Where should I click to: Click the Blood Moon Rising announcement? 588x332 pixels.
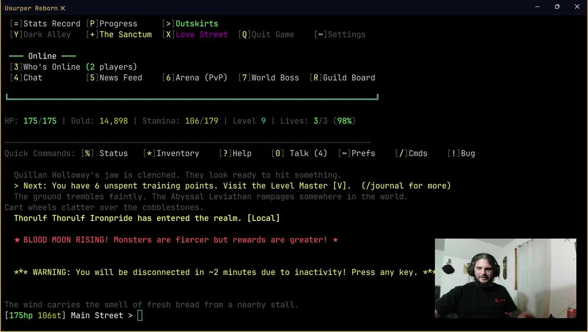[x=176, y=240]
